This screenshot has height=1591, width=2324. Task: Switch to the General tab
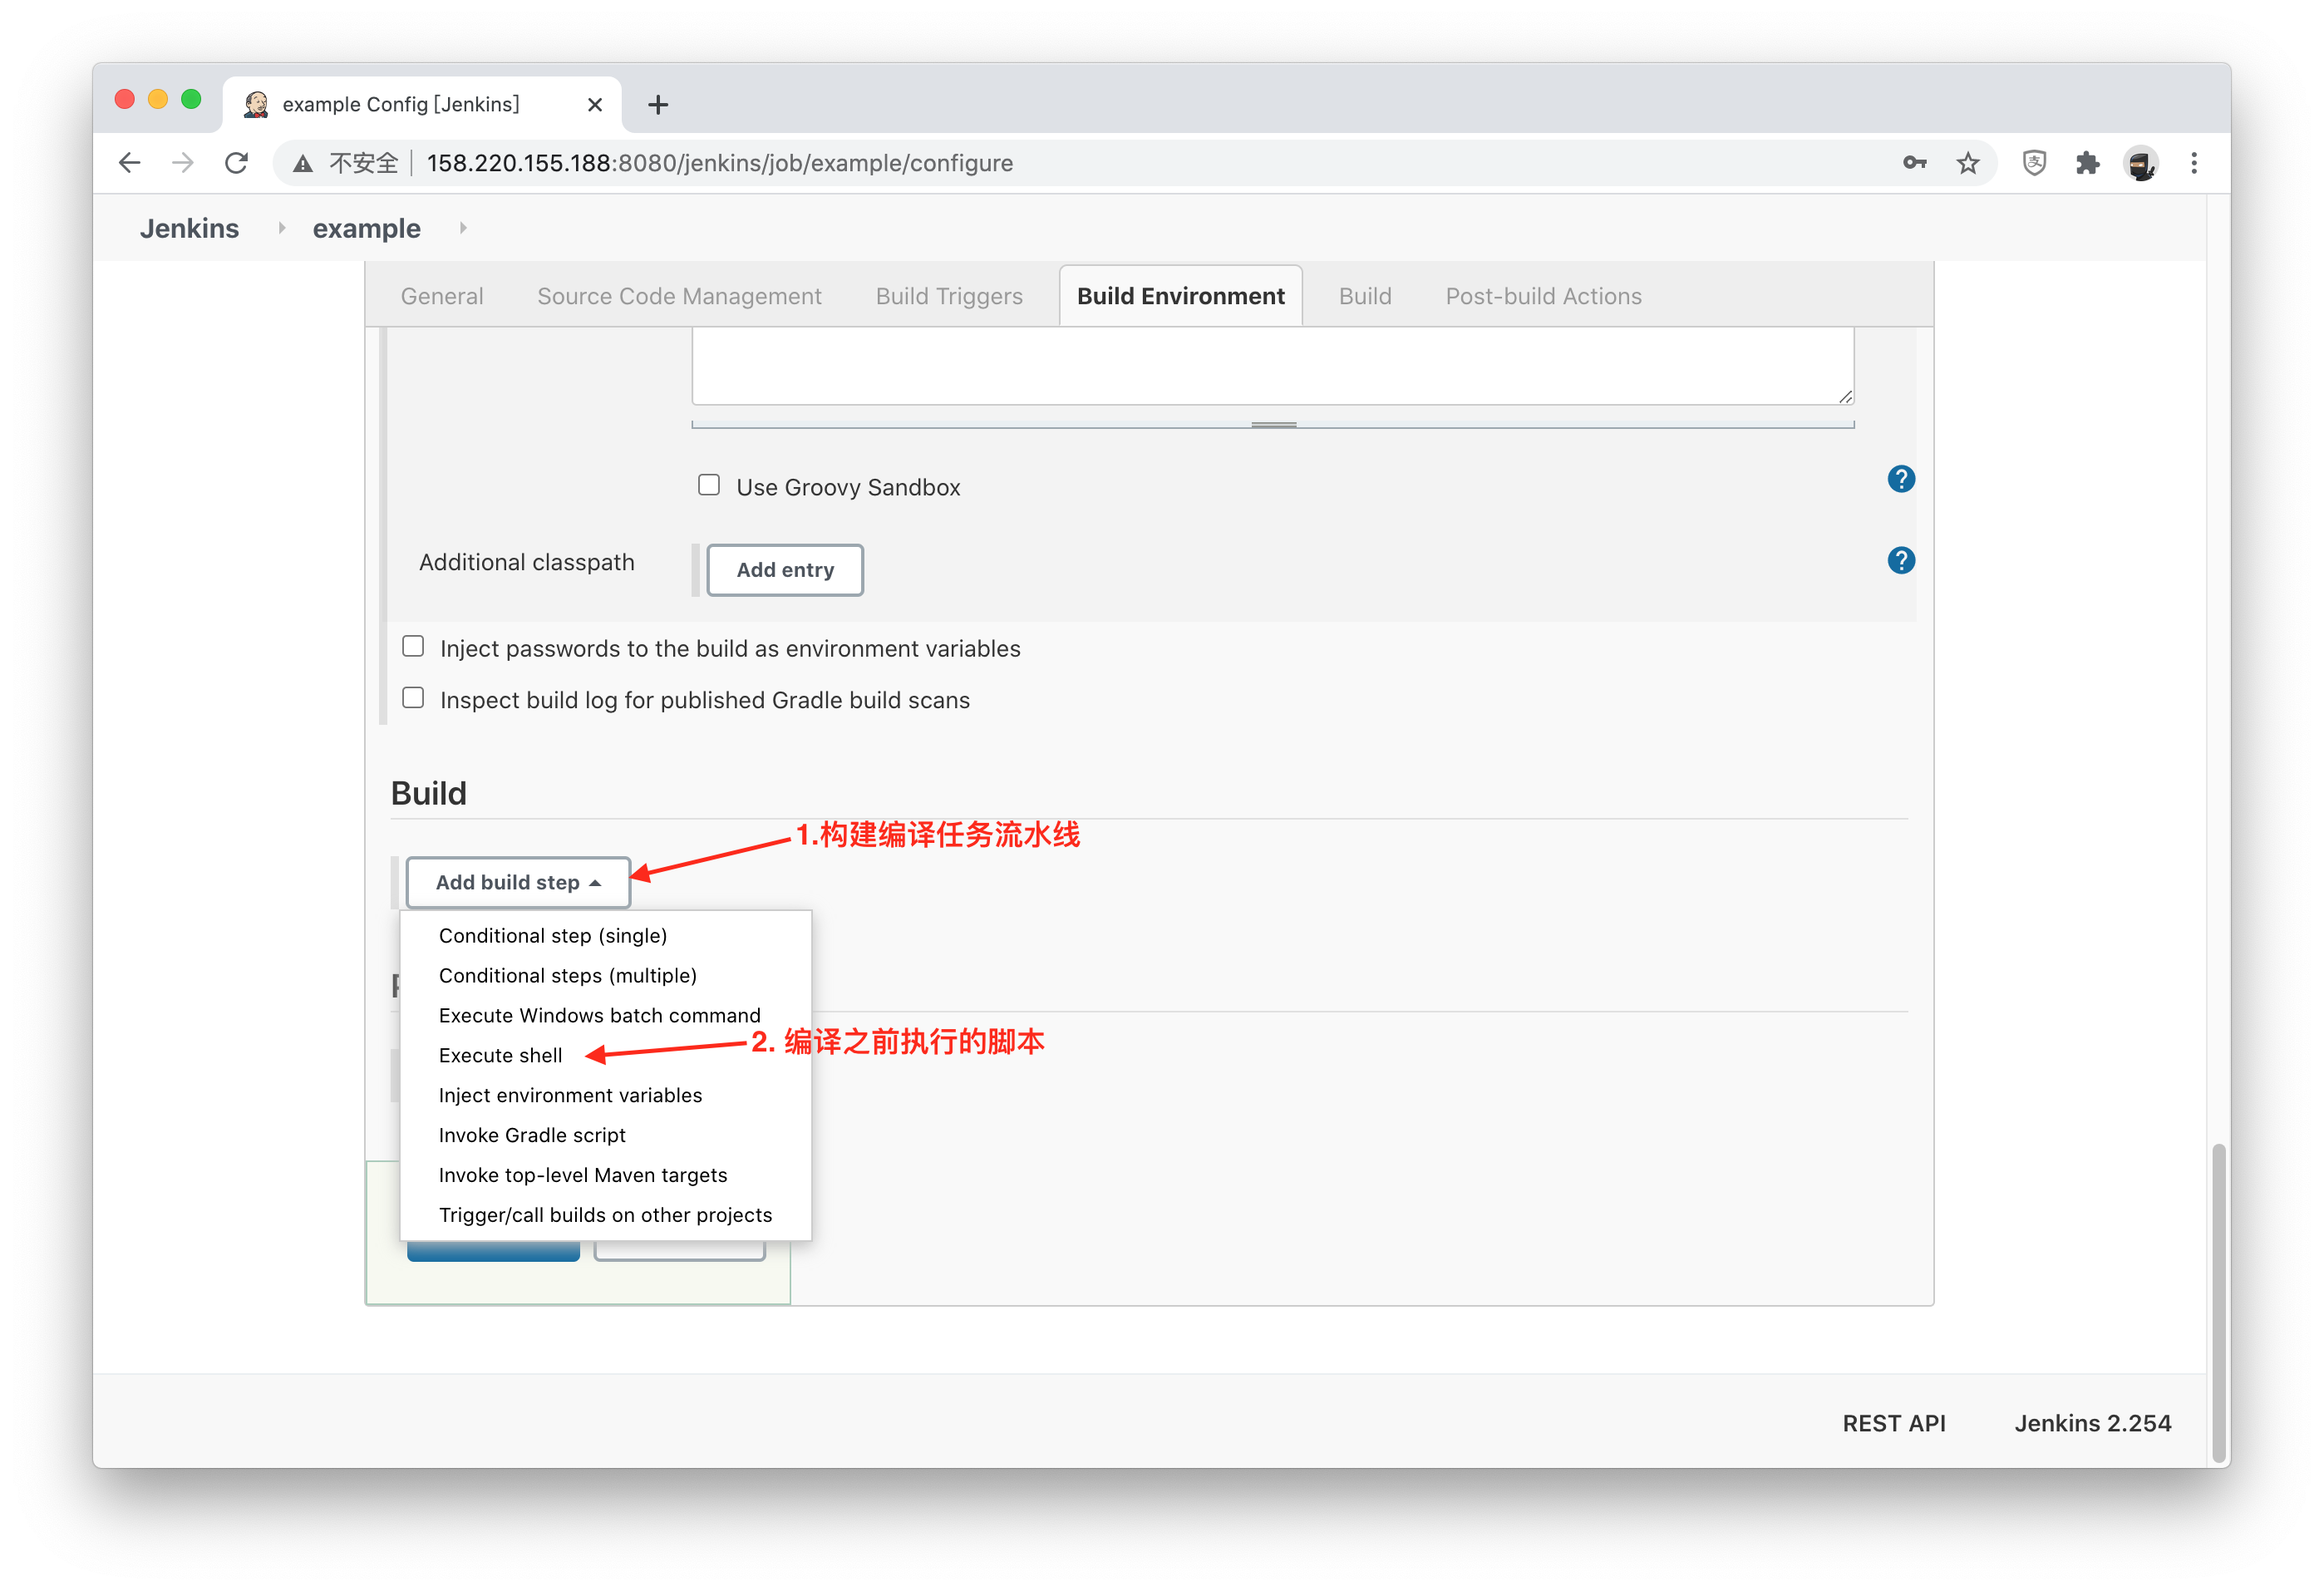point(442,296)
